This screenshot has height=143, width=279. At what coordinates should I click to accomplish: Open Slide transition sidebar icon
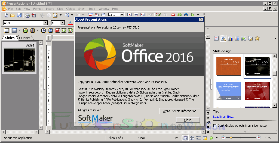tap(243, 38)
